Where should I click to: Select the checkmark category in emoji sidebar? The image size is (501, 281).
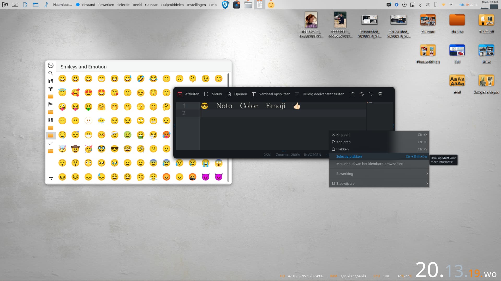pos(51,143)
